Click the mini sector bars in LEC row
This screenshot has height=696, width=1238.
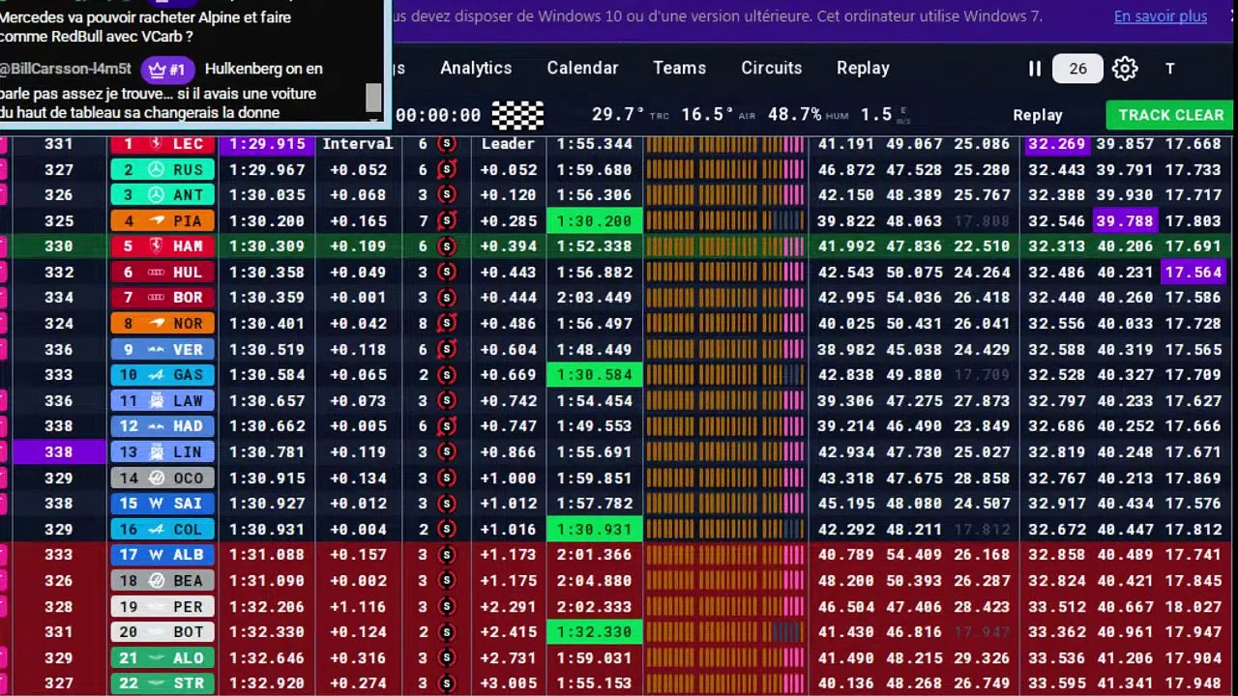tap(724, 144)
